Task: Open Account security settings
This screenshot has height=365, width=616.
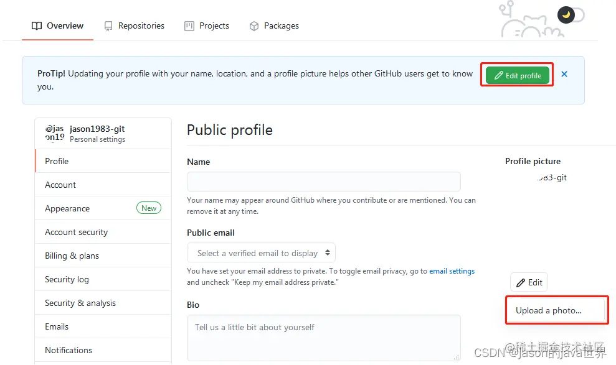Action: pos(76,232)
